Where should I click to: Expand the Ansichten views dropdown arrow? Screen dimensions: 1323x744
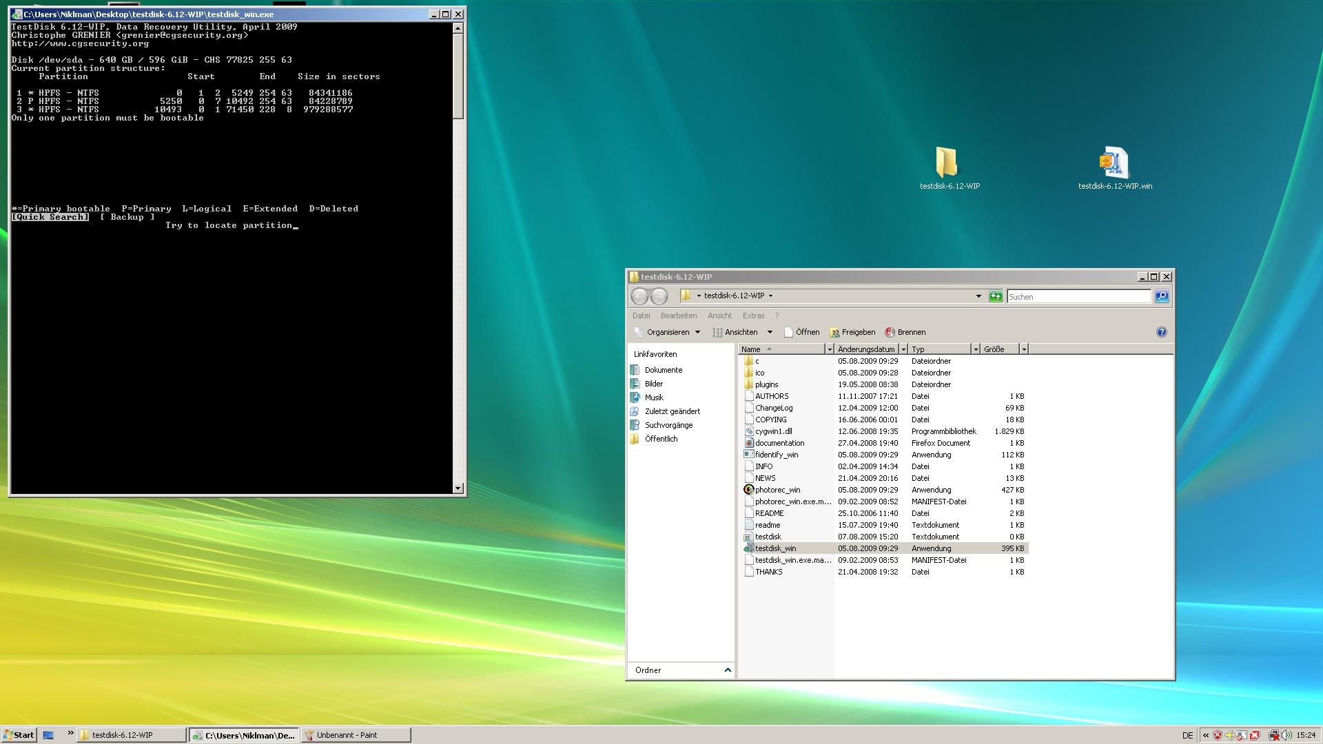coord(770,332)
